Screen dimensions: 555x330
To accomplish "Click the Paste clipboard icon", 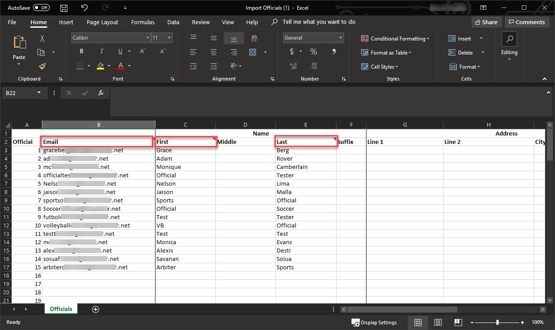I will click(x=19, y=42).
